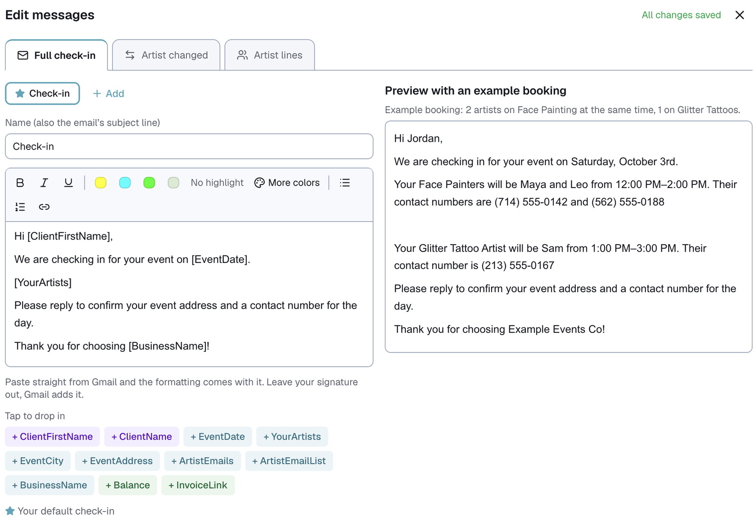Apply green highlight color
The image size is (754, 518).
[x=149, y=183]
